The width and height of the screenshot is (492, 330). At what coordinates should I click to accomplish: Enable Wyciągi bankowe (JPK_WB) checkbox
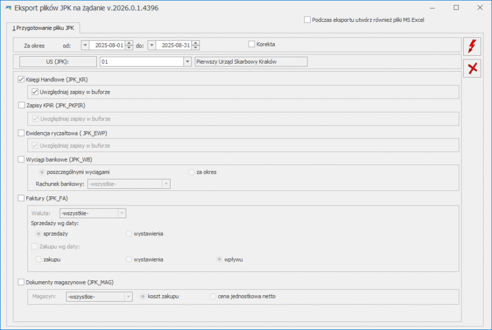point(22,159)
